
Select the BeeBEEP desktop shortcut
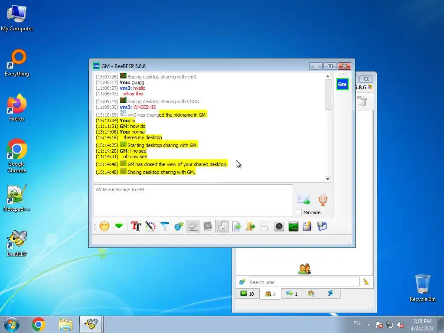tap(17, 243)
